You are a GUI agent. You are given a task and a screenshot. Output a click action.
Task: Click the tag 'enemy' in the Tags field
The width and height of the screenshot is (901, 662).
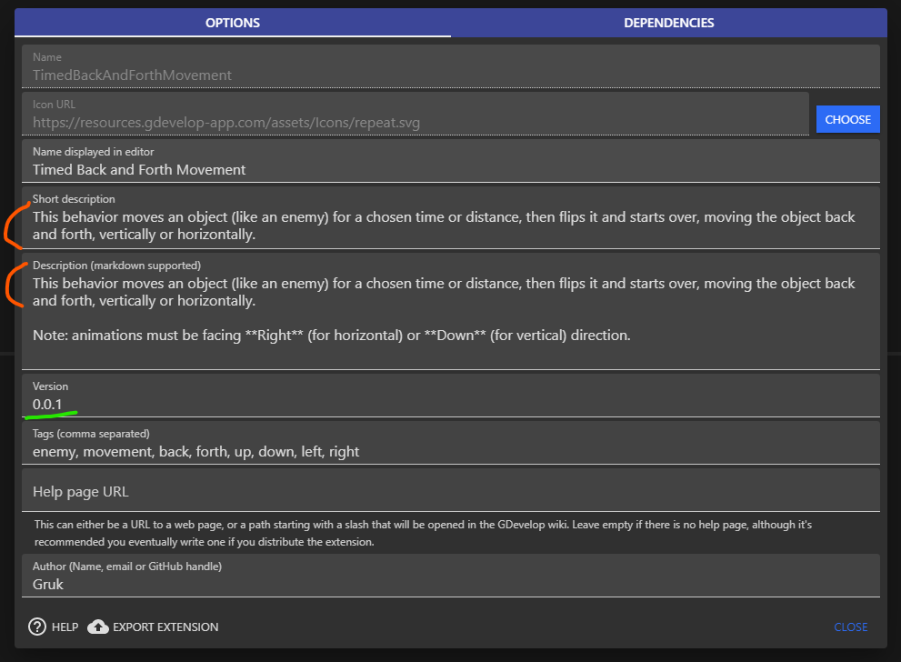[x=50, y=451]
